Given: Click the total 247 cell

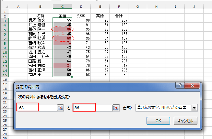Looking at the screenshot, I should tap(119, 66).
